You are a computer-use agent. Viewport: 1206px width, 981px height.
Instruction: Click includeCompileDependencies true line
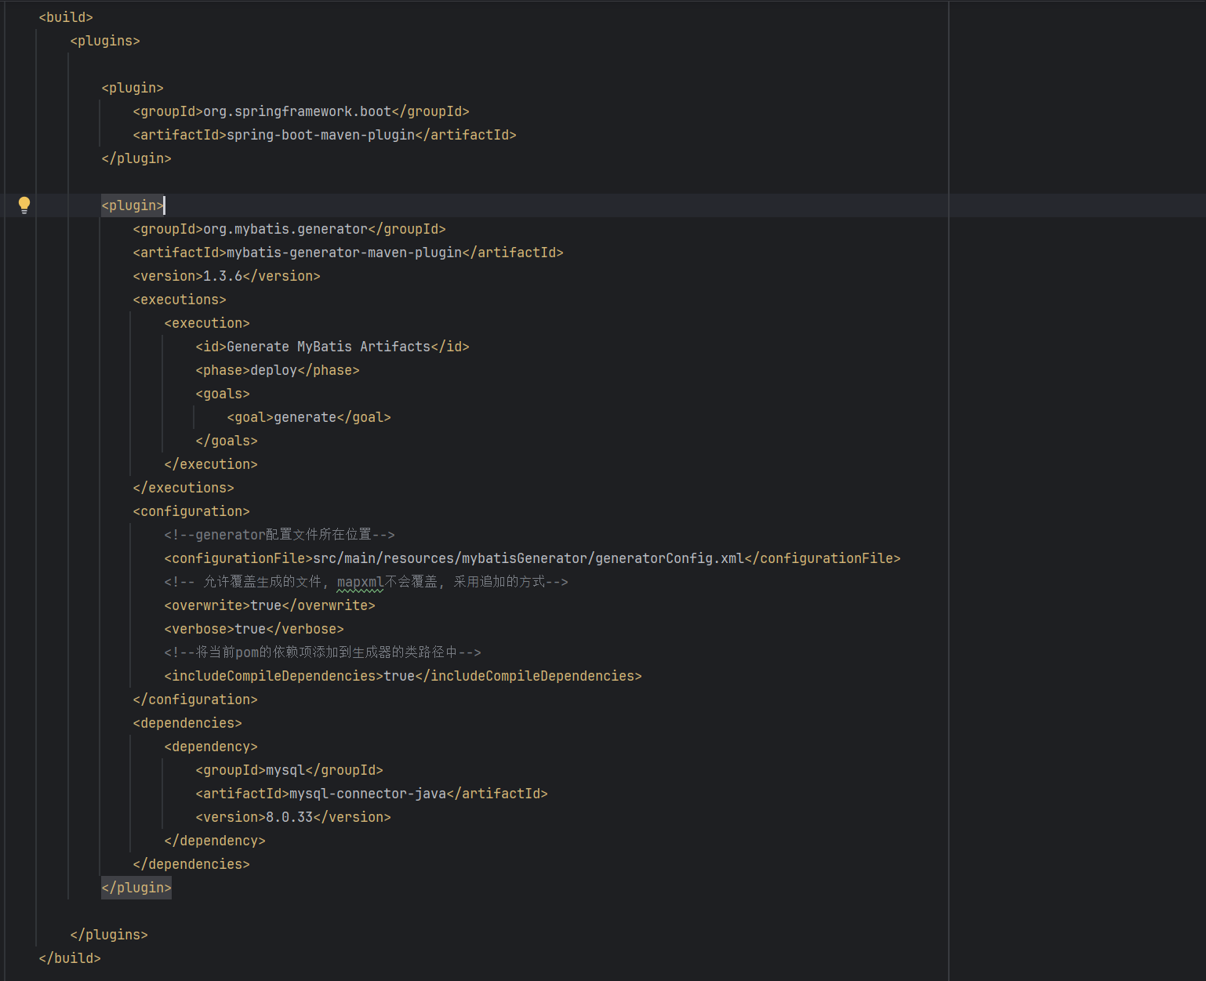pyautogui.click(x=403, y=676)
